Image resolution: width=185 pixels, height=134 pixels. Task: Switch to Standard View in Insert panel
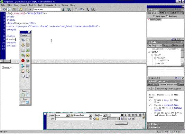click(24, 102)
